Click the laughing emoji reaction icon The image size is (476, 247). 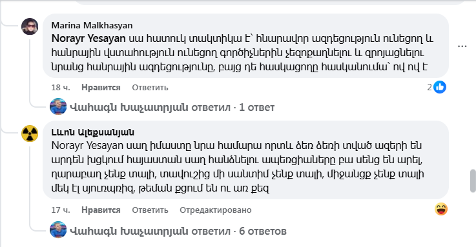coord(440,210)
